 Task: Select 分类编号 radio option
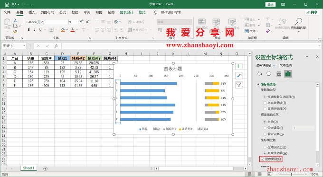265,128
